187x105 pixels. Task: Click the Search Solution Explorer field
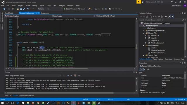(x=160, y=20)
